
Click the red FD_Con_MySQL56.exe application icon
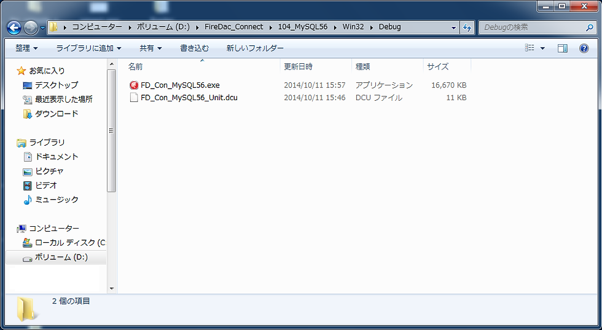click(x=134, y=85)
